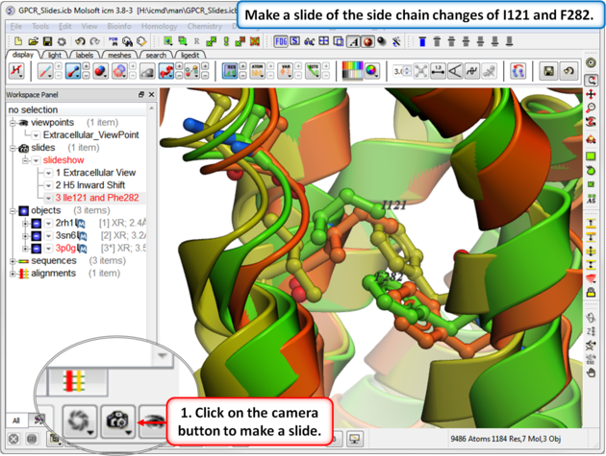Toggle display square of object 3p0g
Image resolution: width=606 pixels, height=456 pixels.
click(36, 248)
